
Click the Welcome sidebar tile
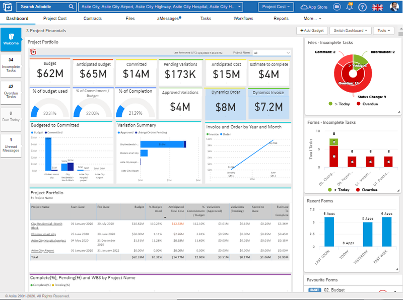coord(11,40)
